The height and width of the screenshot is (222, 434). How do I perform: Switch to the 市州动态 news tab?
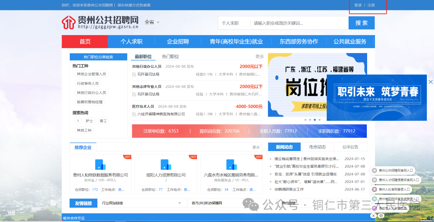point(317,147)
